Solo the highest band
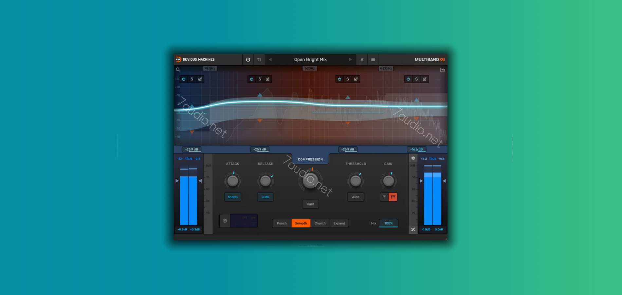Screen dimensions: 622x295 coord(416,79)
